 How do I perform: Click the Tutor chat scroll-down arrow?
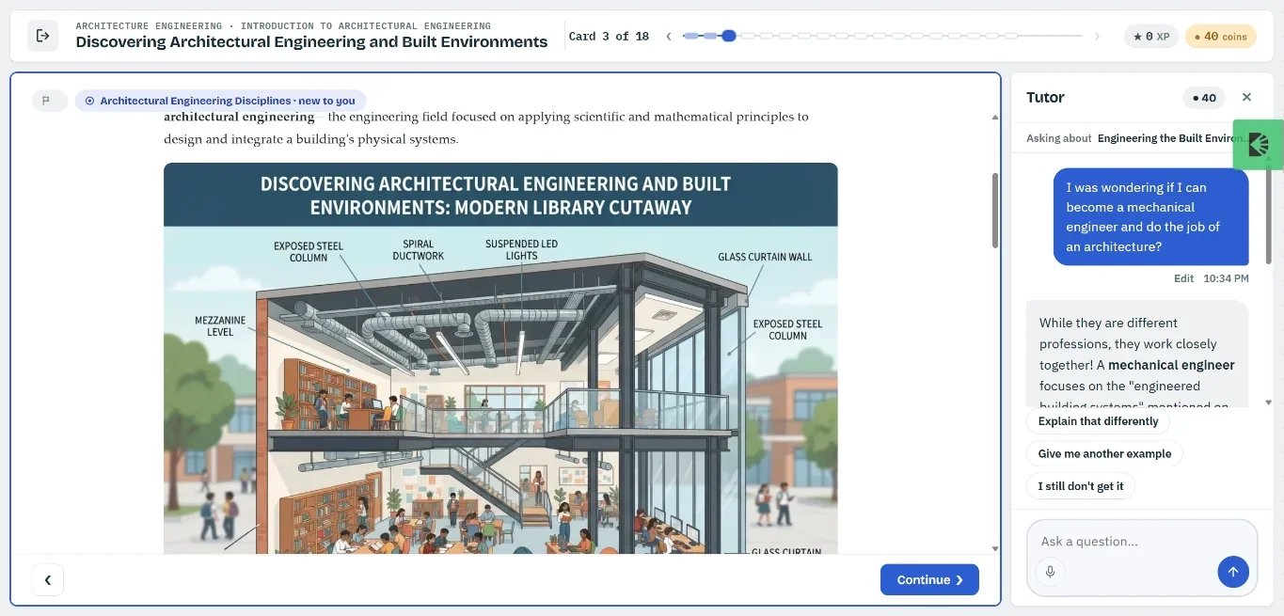pyautogui.click(x=1268, y=402)
